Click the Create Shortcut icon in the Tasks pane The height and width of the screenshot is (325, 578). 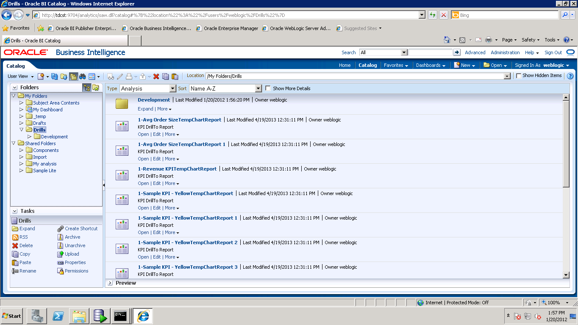(x=61, y=229)
